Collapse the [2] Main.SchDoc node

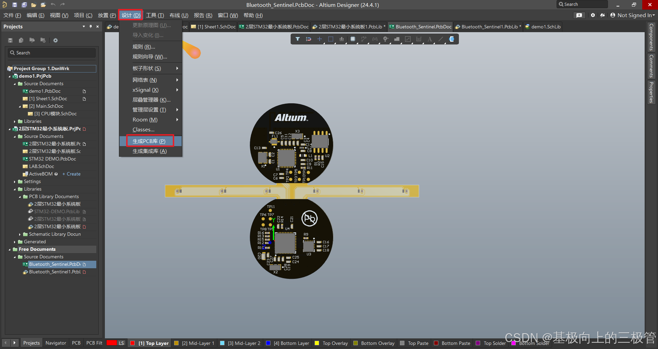point(20,106)
